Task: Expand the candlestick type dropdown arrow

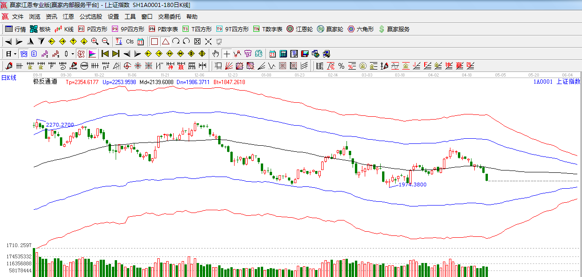Action: 73,54
